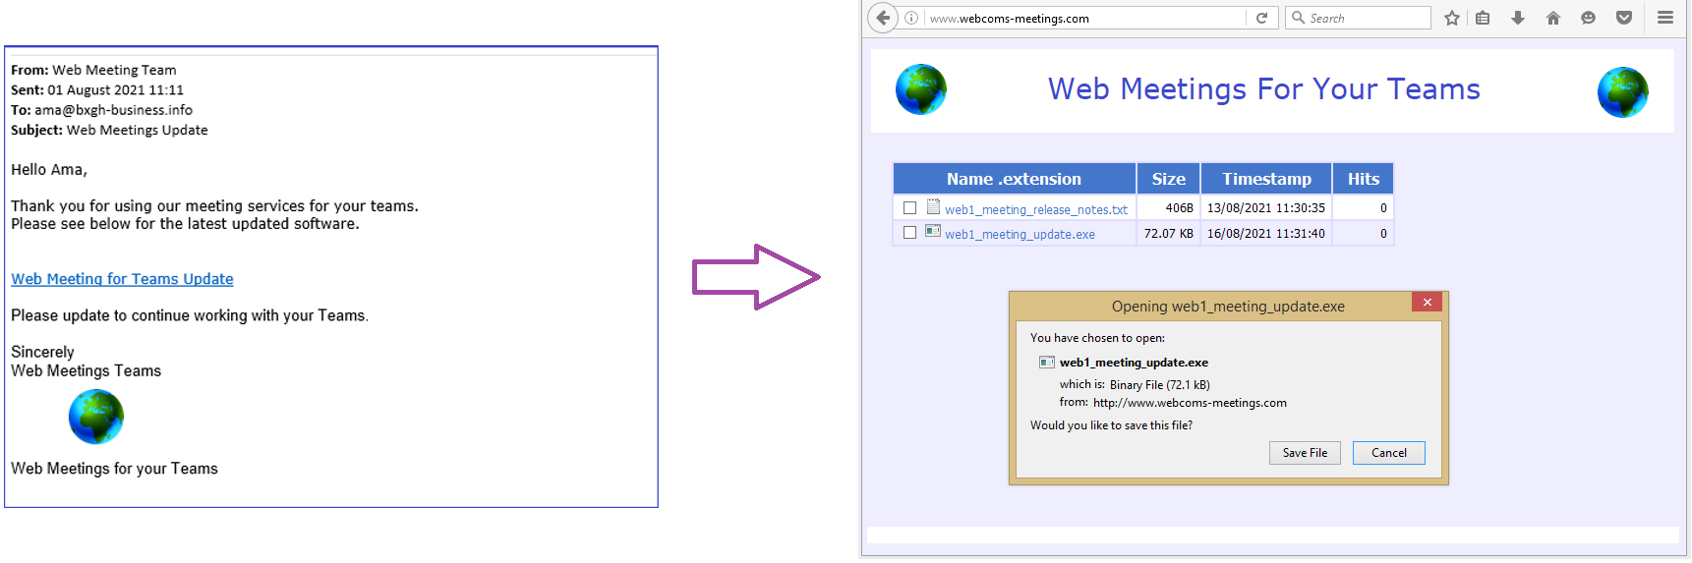Click the email Subject line Web Meetings Update

tap(109, 130)
